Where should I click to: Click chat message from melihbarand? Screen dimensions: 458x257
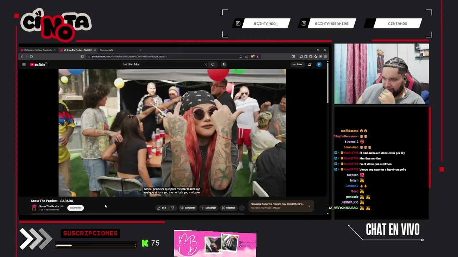[x=354, y=131]
